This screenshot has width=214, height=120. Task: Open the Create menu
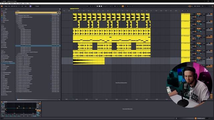[7, 3]
